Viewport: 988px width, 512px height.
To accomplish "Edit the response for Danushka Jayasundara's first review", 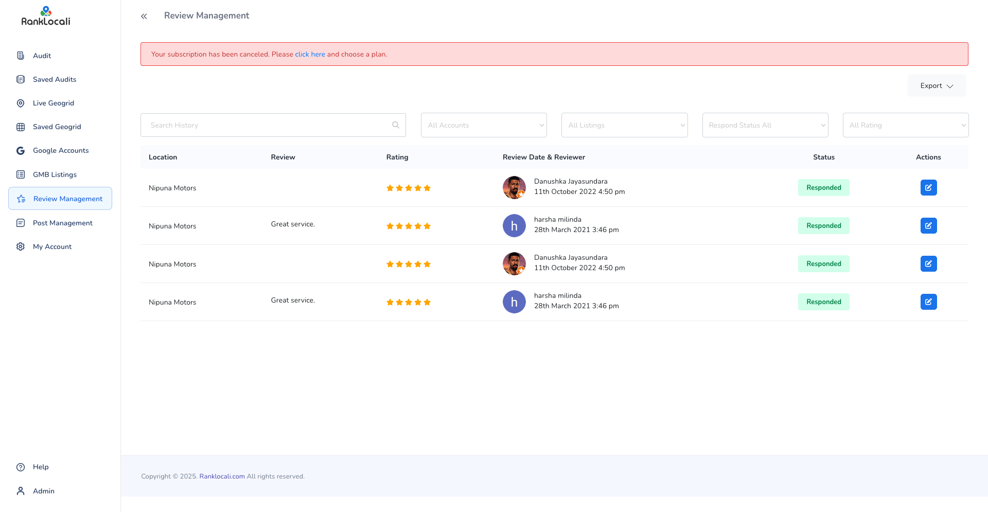I will tap(928, 187).
